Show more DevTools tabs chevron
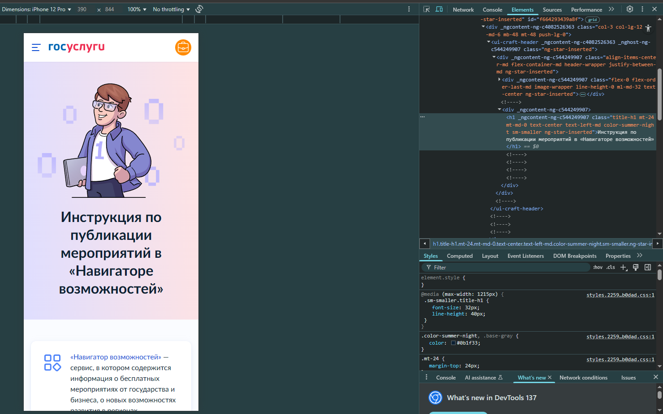Image resolution: width=663 pixels, height=414 pixels. tap(611, 9)
